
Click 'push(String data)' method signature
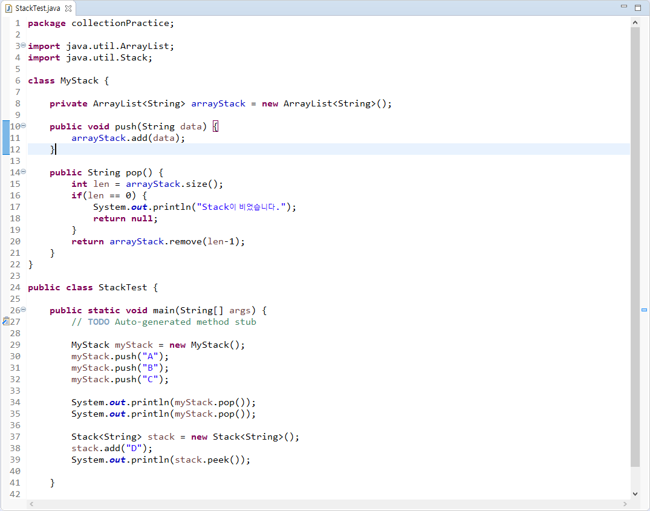pyautogui.click(x=161, y=126)
